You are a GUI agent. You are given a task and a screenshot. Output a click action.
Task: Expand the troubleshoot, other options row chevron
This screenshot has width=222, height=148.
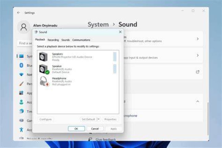(198, 39)
